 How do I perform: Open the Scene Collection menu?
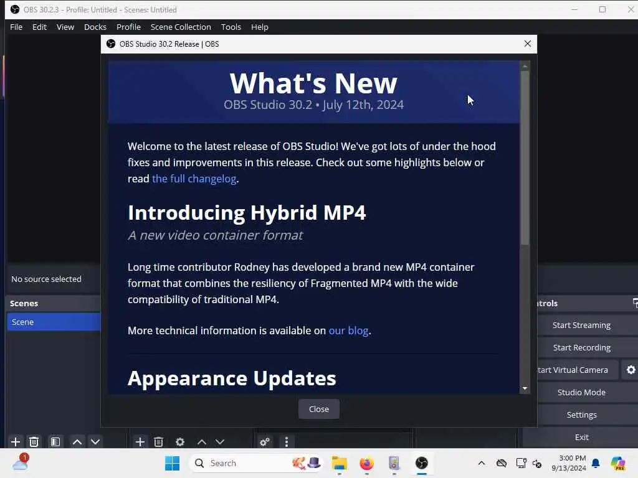click(x=181, y=27)
